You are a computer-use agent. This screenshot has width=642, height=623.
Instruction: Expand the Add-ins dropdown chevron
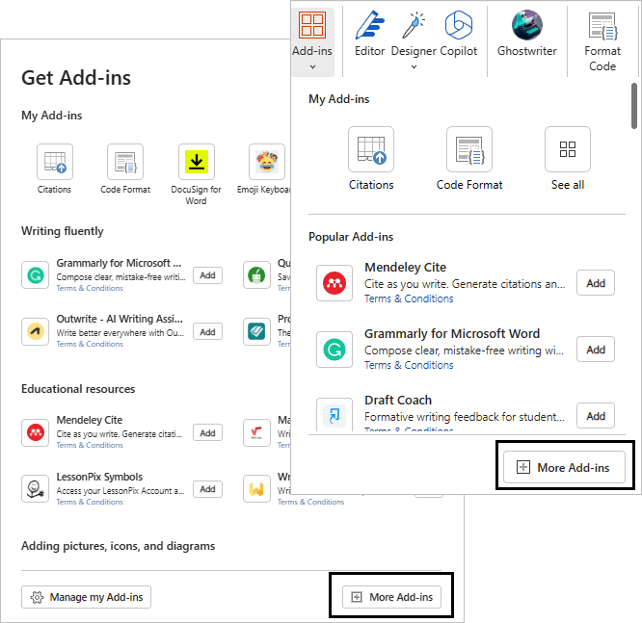pyautogui.click(x=313, y=66)
